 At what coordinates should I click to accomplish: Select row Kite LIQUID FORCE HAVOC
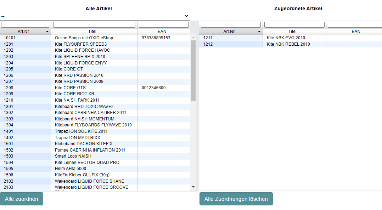95,50
